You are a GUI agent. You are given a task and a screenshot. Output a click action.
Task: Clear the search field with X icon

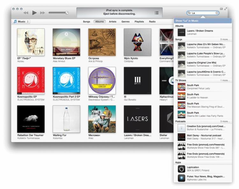tap(217, 13)
